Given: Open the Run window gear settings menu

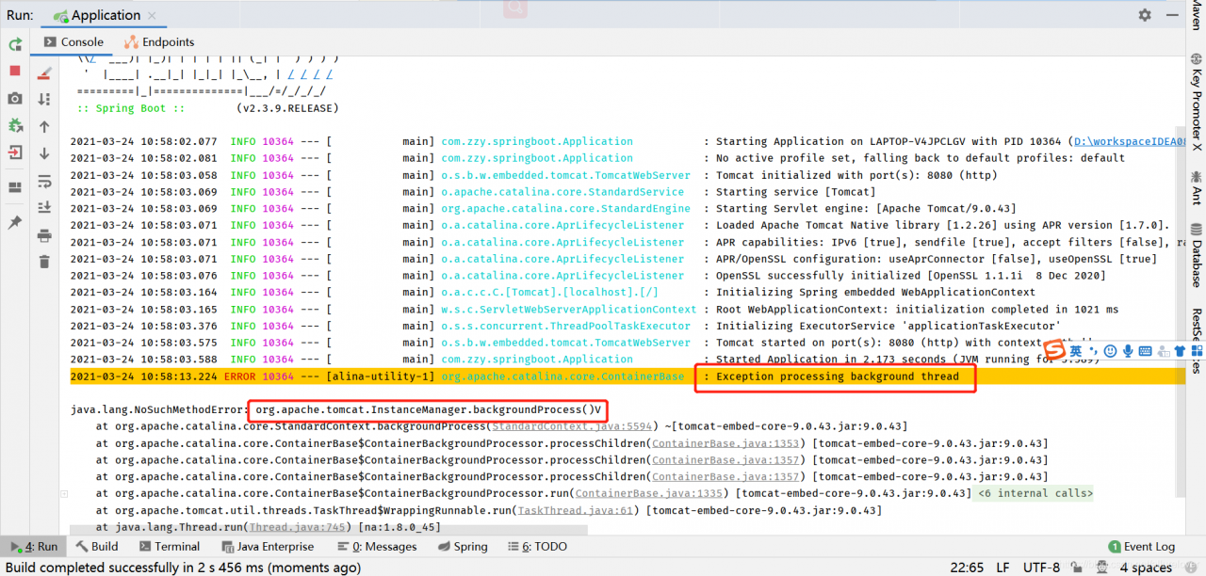Looking at the screenshot, I should click(1145, 15).
